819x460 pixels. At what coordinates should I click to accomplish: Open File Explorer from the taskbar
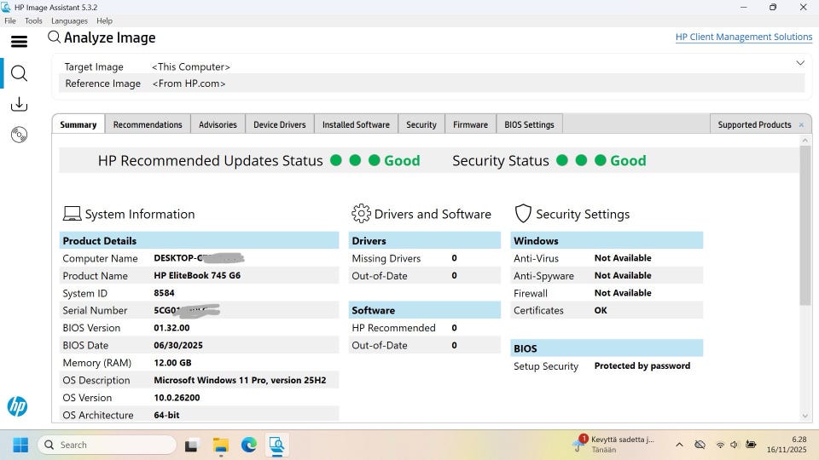pyautogui.click(x=220, y=445)
